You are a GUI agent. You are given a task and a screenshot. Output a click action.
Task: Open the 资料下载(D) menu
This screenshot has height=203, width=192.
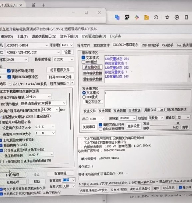(69, 36)
